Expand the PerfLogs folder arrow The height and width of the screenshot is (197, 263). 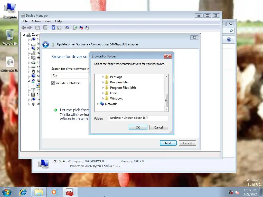[103, 77]
